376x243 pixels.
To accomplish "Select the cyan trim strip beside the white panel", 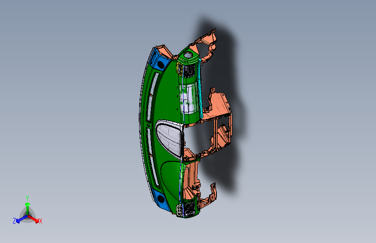I will [200, 89].
